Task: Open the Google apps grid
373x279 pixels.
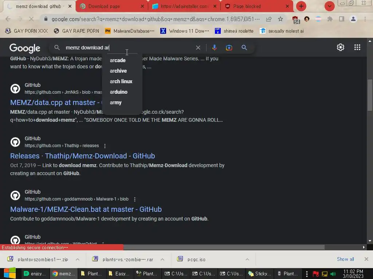Action: pos(357,47)
